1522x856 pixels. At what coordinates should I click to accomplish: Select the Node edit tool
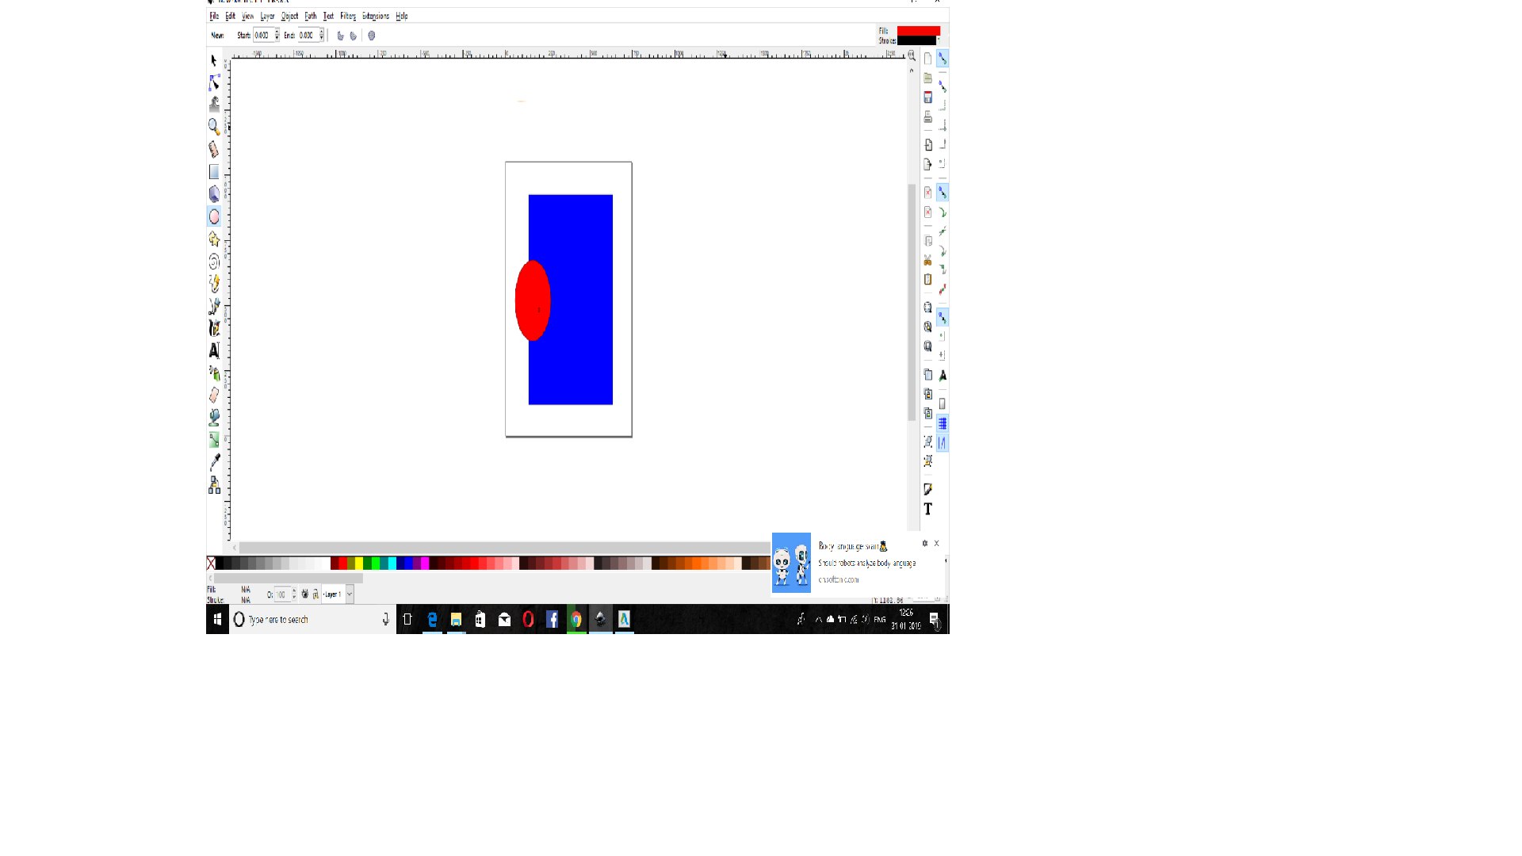[x=214, y=82]
